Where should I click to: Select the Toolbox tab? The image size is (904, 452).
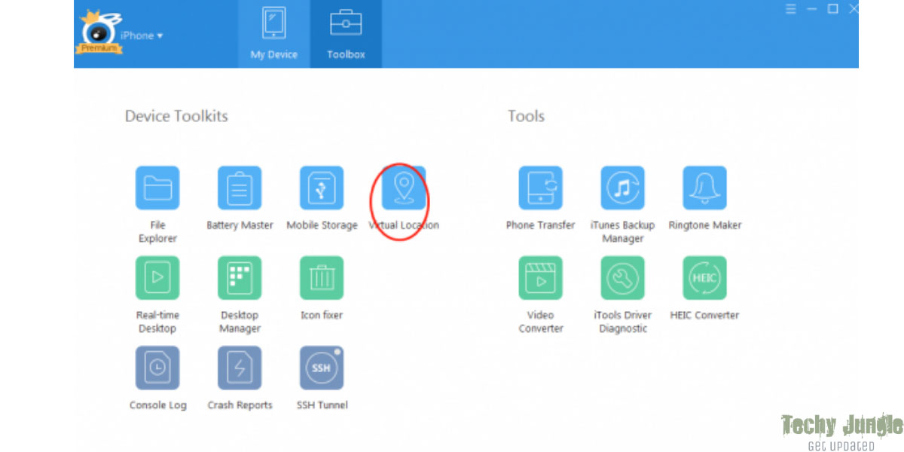(346, 34)
